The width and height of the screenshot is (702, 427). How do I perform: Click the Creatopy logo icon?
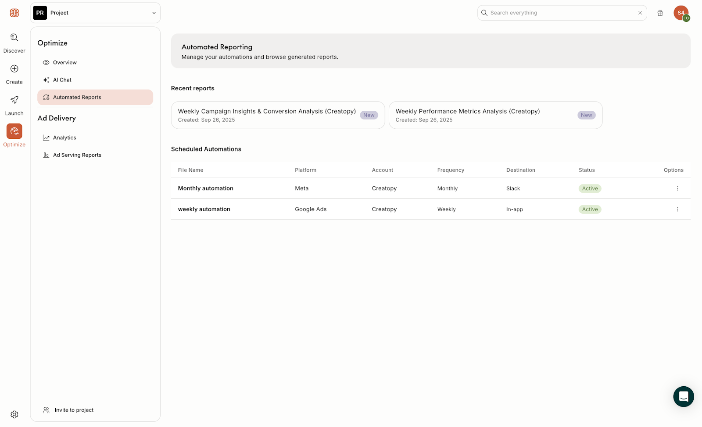(x=14, y=13)
